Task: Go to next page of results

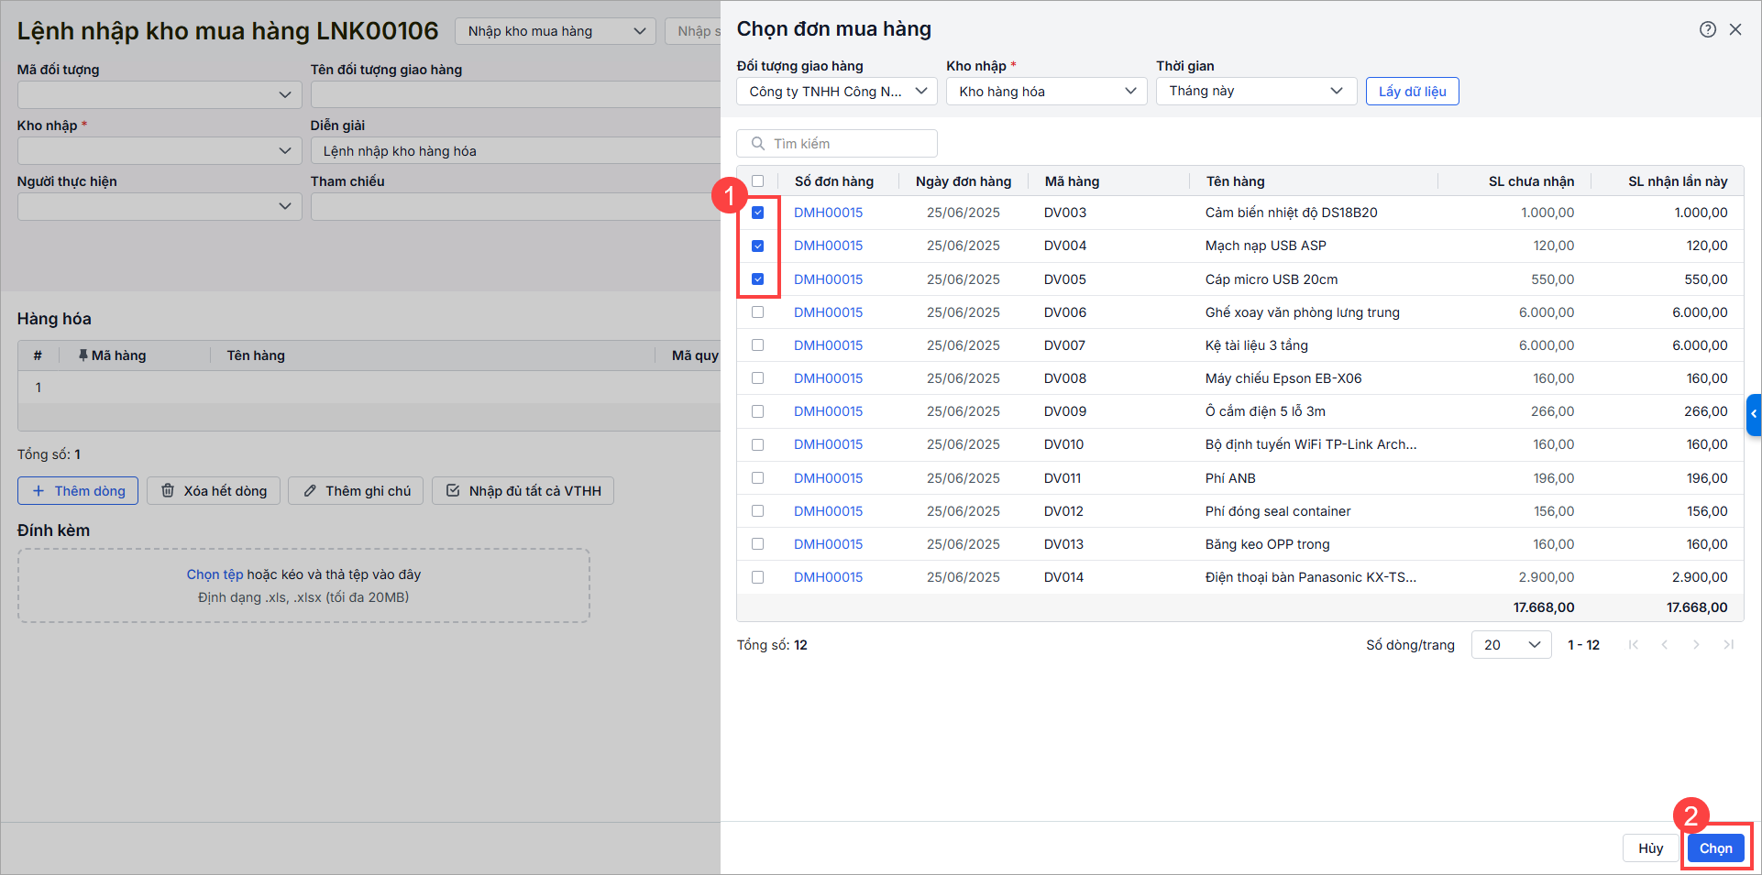Action: tap(1696, 645)
